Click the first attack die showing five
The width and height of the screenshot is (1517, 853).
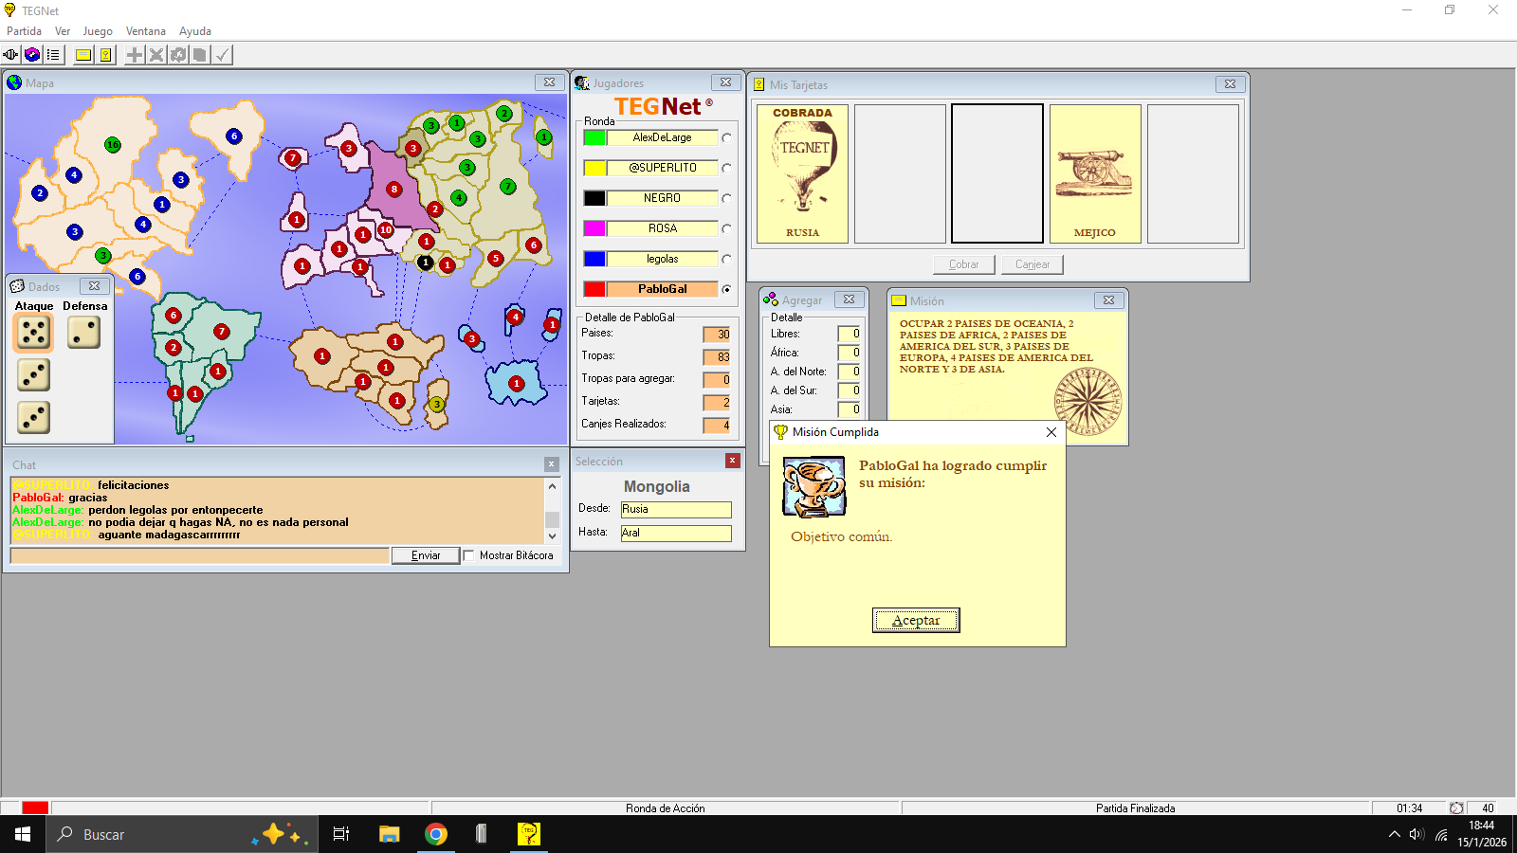coord(33,333)
